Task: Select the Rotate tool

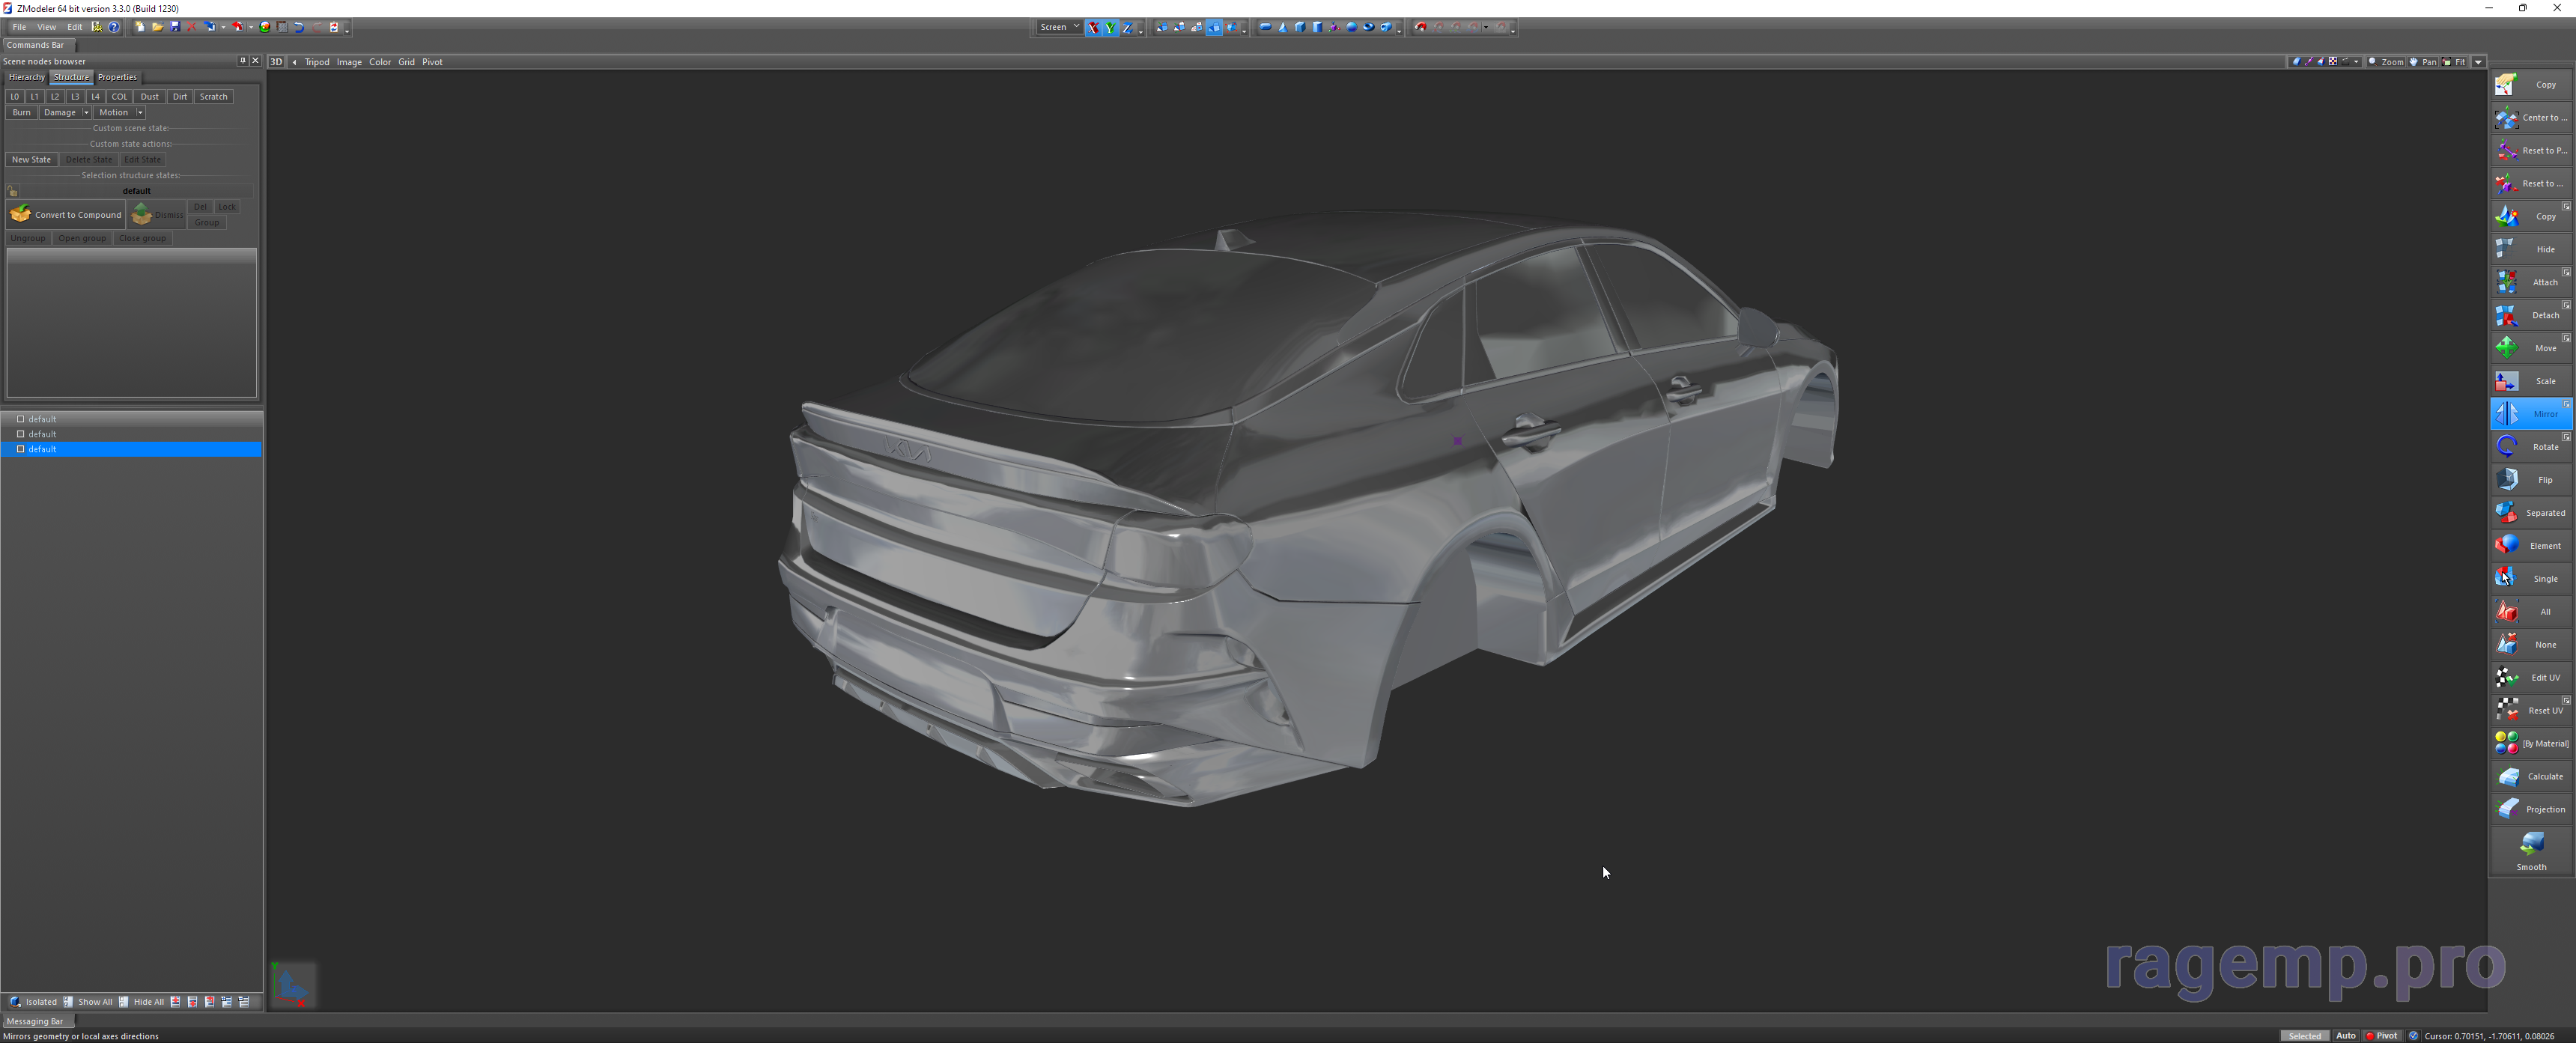Action: coord(2530,446)
